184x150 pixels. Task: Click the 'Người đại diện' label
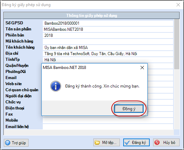pos(18,96)
